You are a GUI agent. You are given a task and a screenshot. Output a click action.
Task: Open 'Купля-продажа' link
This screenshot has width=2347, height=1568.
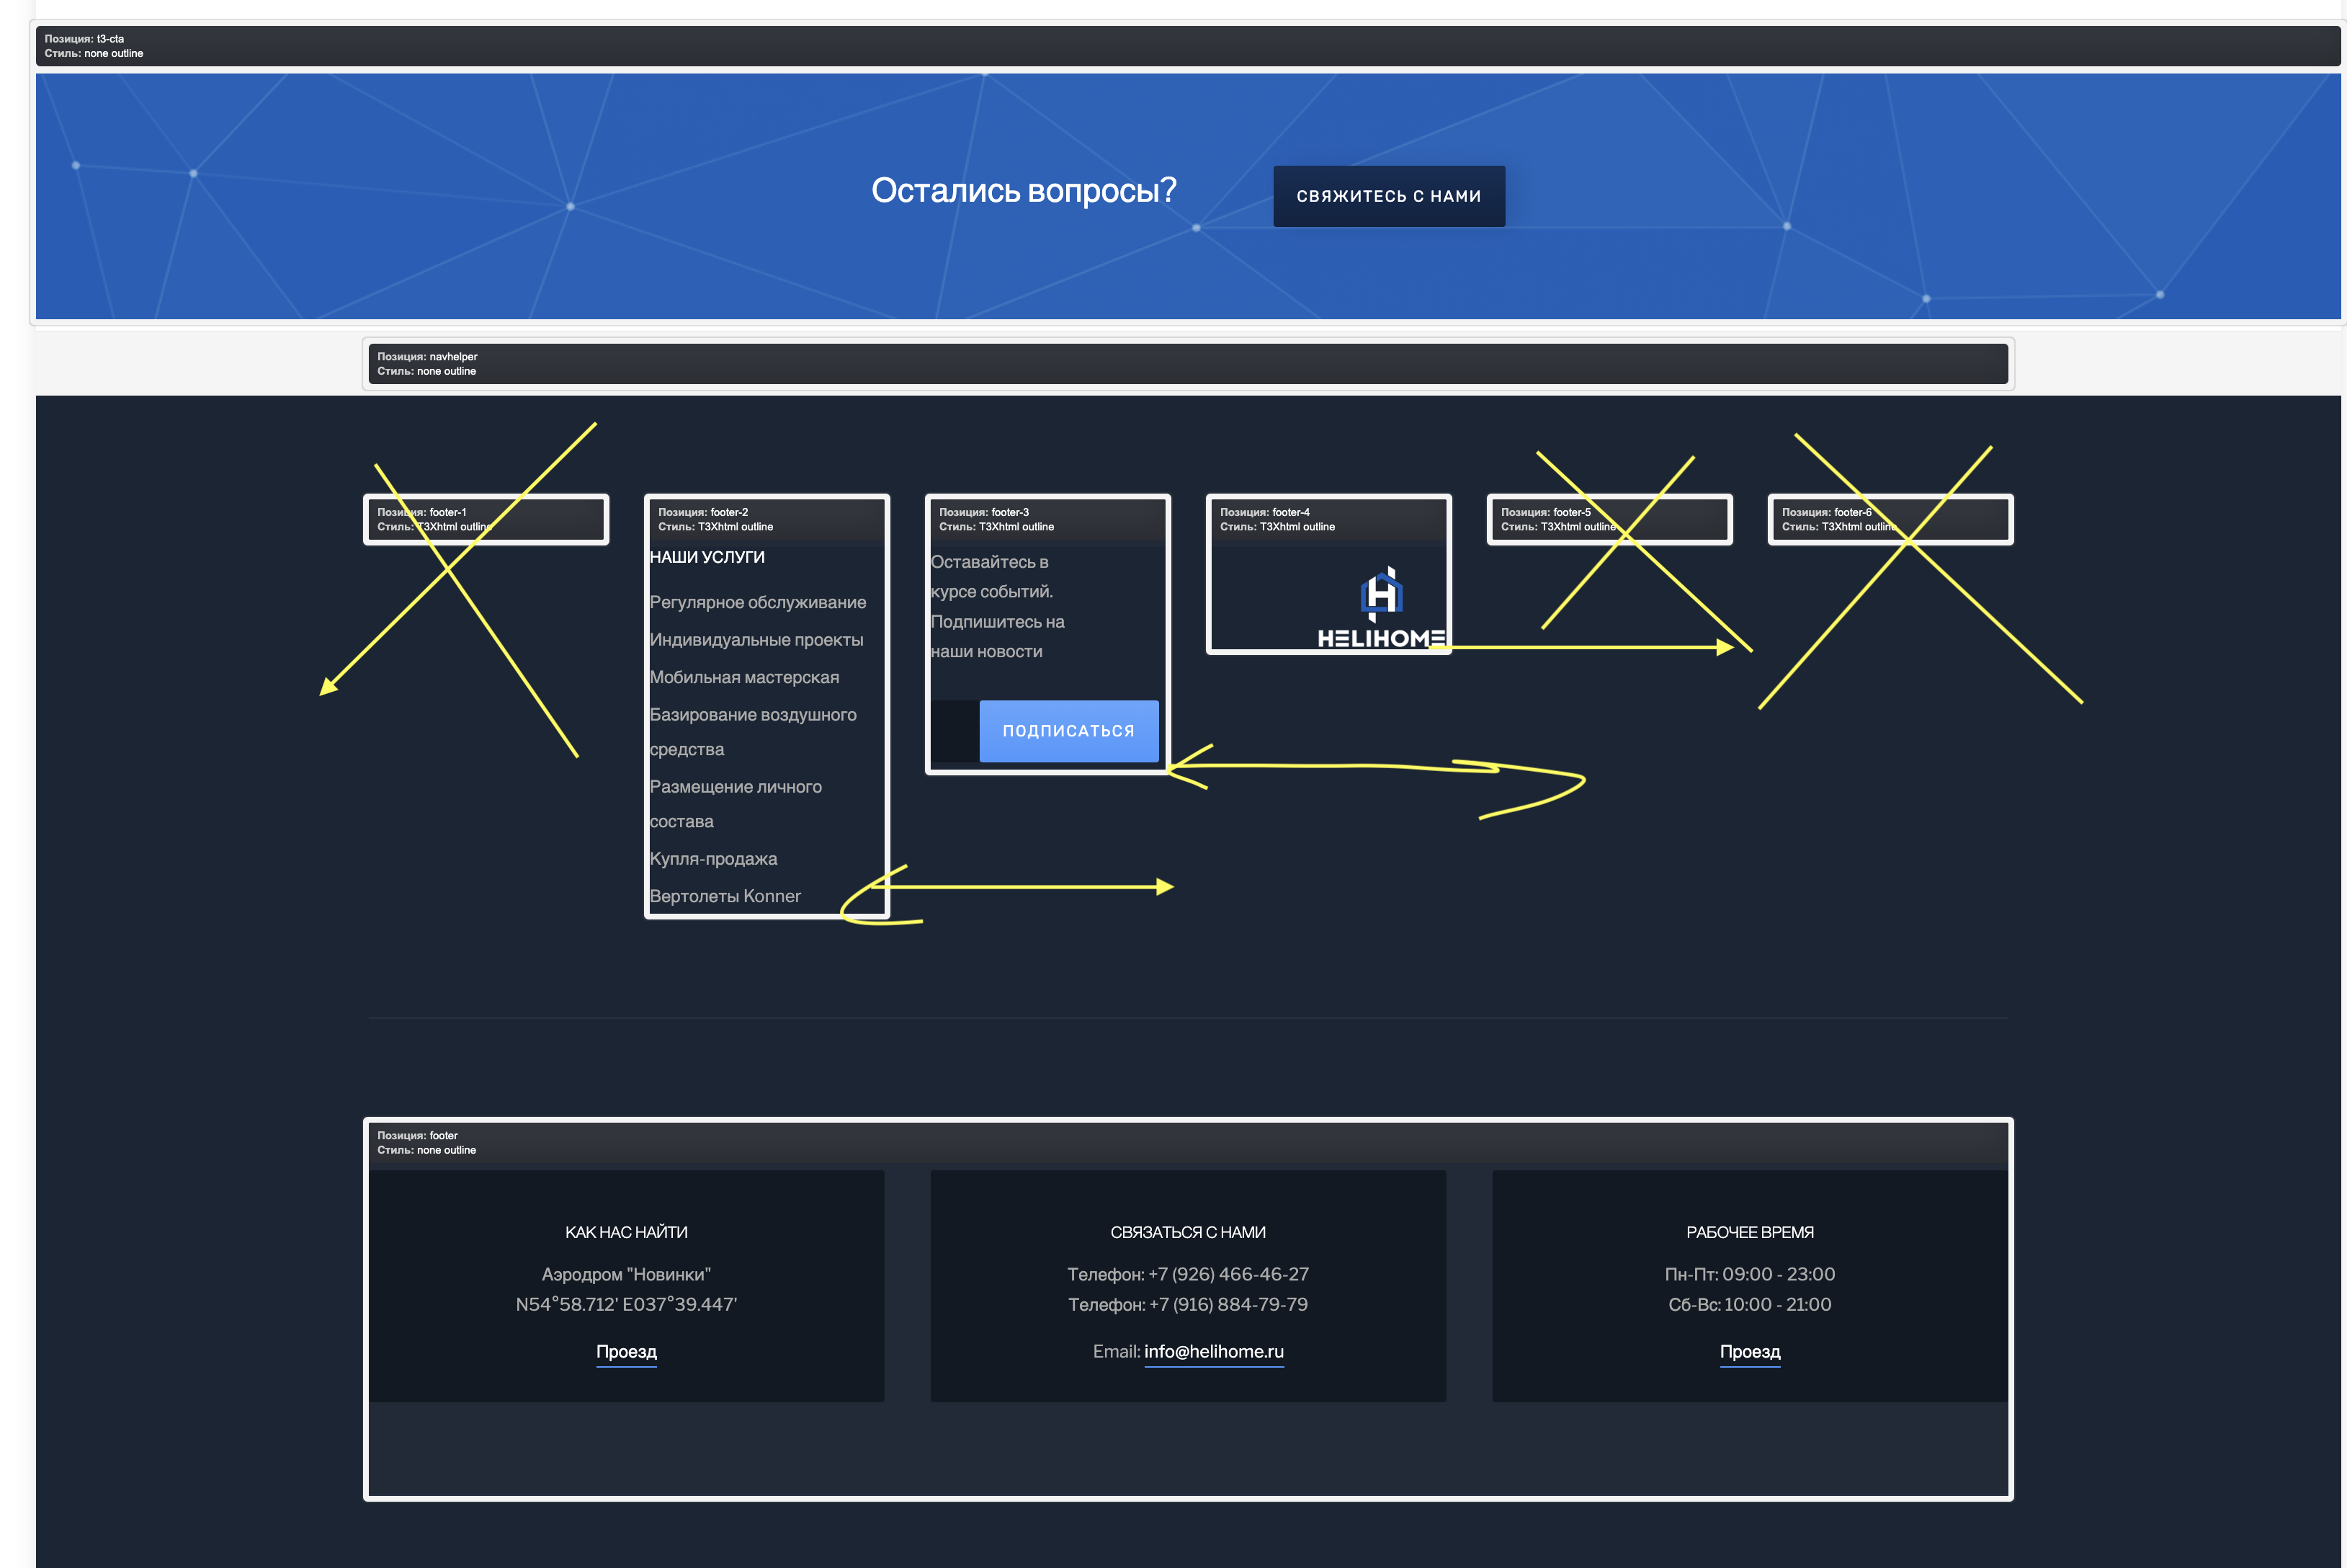coord(712,859)
